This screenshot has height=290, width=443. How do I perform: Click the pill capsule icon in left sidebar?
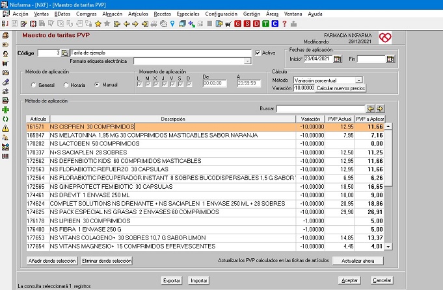coord(5,82)
